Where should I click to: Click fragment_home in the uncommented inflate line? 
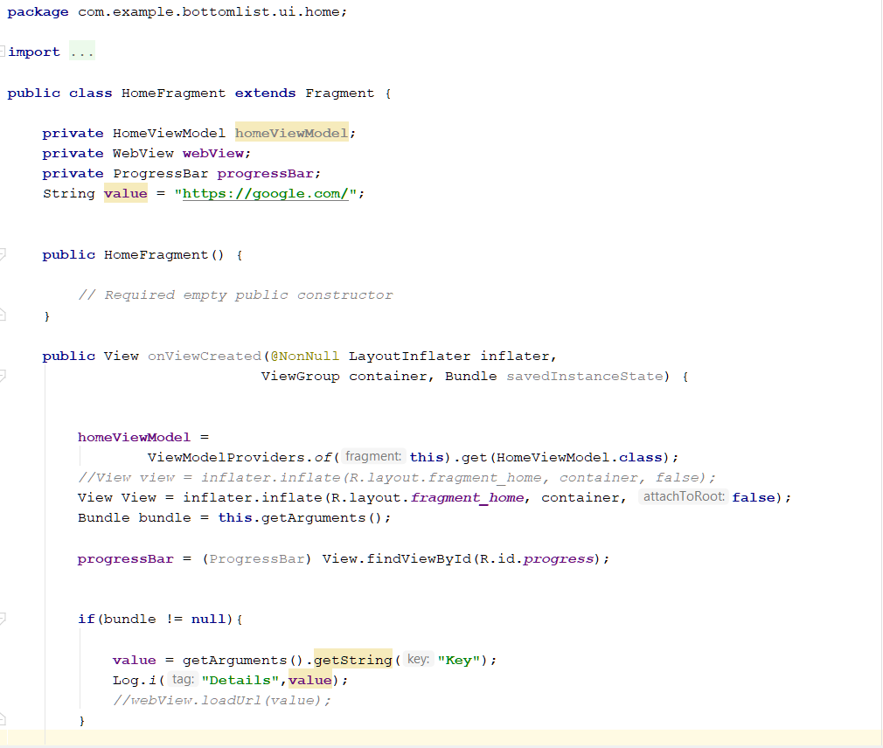468,498
